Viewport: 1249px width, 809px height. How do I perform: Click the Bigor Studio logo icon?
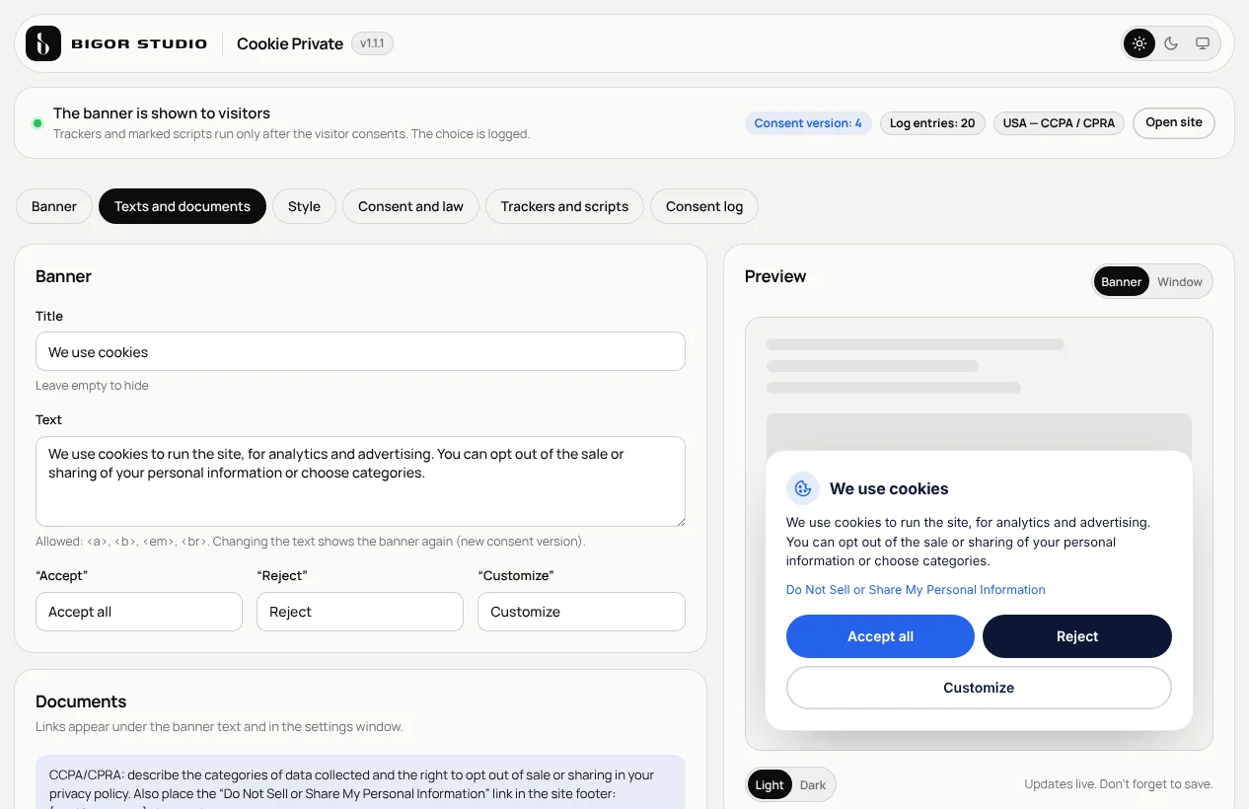[x=43, y=43]
